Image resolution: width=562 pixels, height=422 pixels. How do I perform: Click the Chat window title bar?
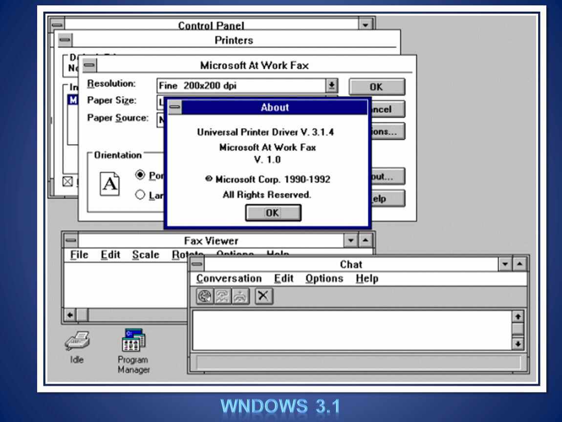351,264
